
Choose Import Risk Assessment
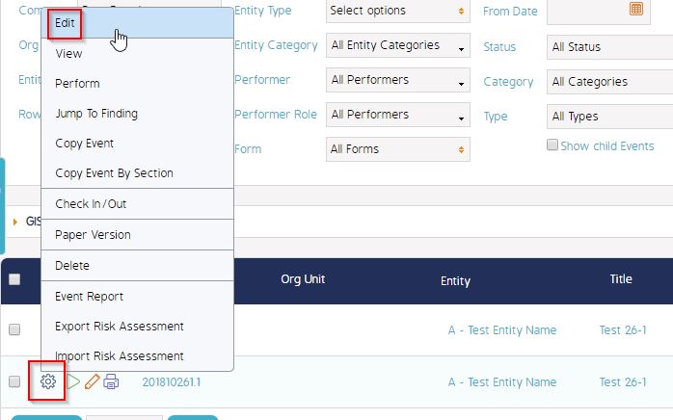pos(137,356)
